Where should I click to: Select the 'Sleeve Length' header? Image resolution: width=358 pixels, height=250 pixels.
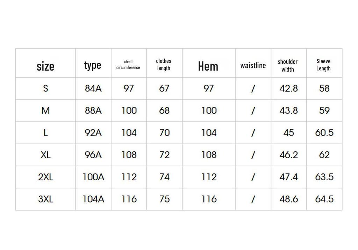(x=323, y=65)
